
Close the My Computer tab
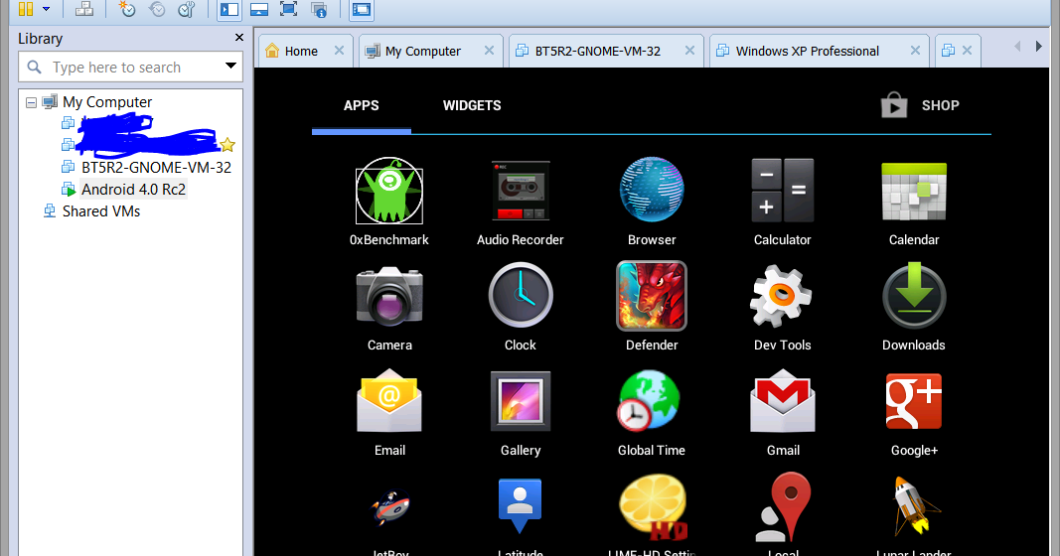point(490,51)
